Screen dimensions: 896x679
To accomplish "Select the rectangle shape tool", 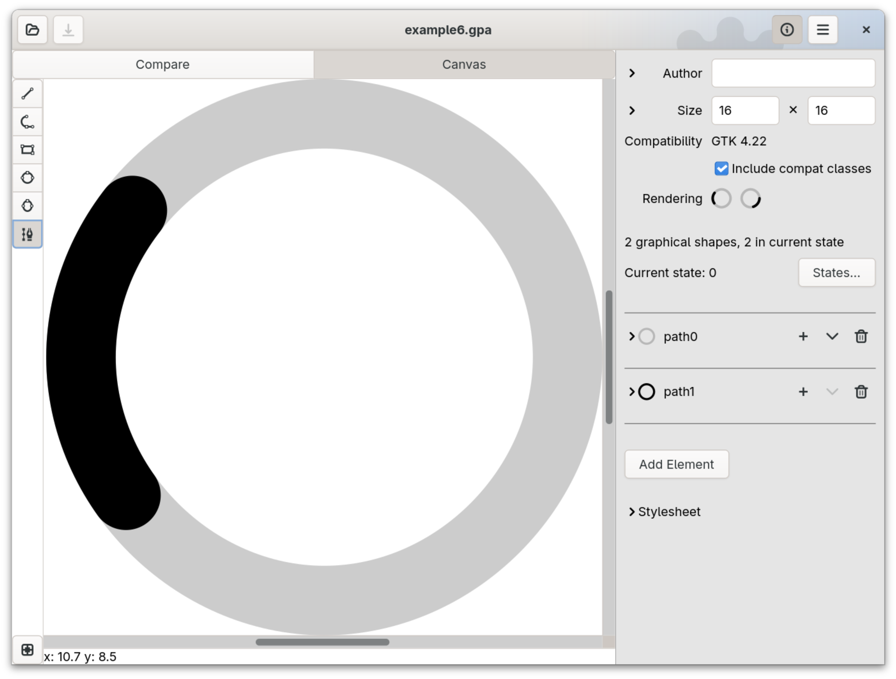I will click(x=28, y=150).
